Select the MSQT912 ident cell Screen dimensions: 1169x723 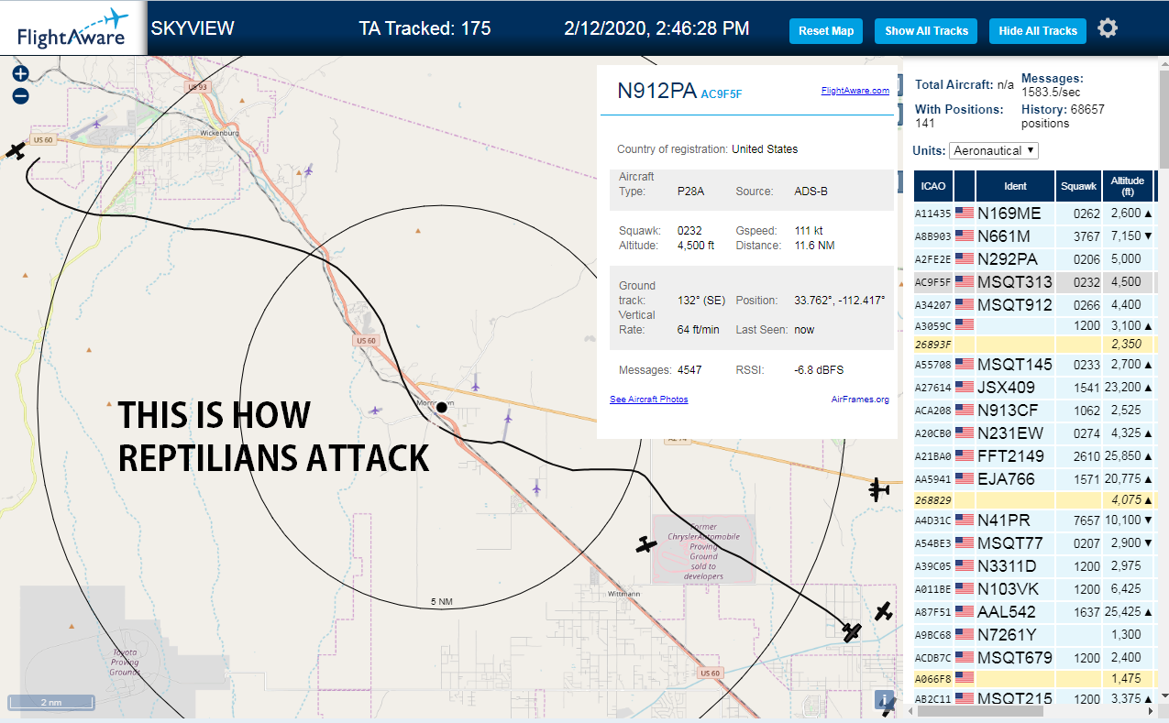(x=1015, y=304)
